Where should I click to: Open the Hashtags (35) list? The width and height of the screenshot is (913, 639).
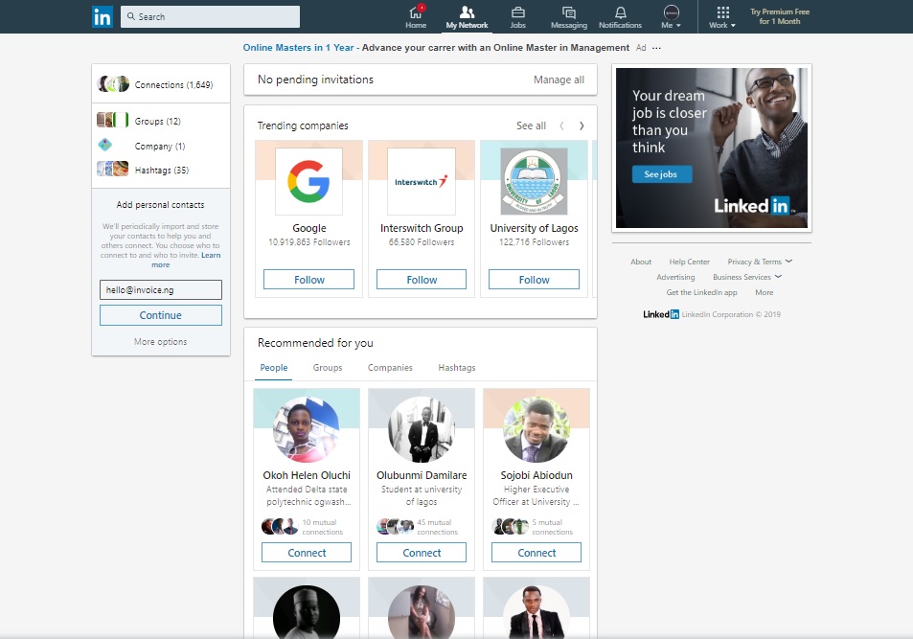tap(162, 171)
